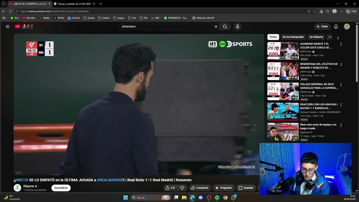Open Spotify from the taskbar

click(217, 198)
